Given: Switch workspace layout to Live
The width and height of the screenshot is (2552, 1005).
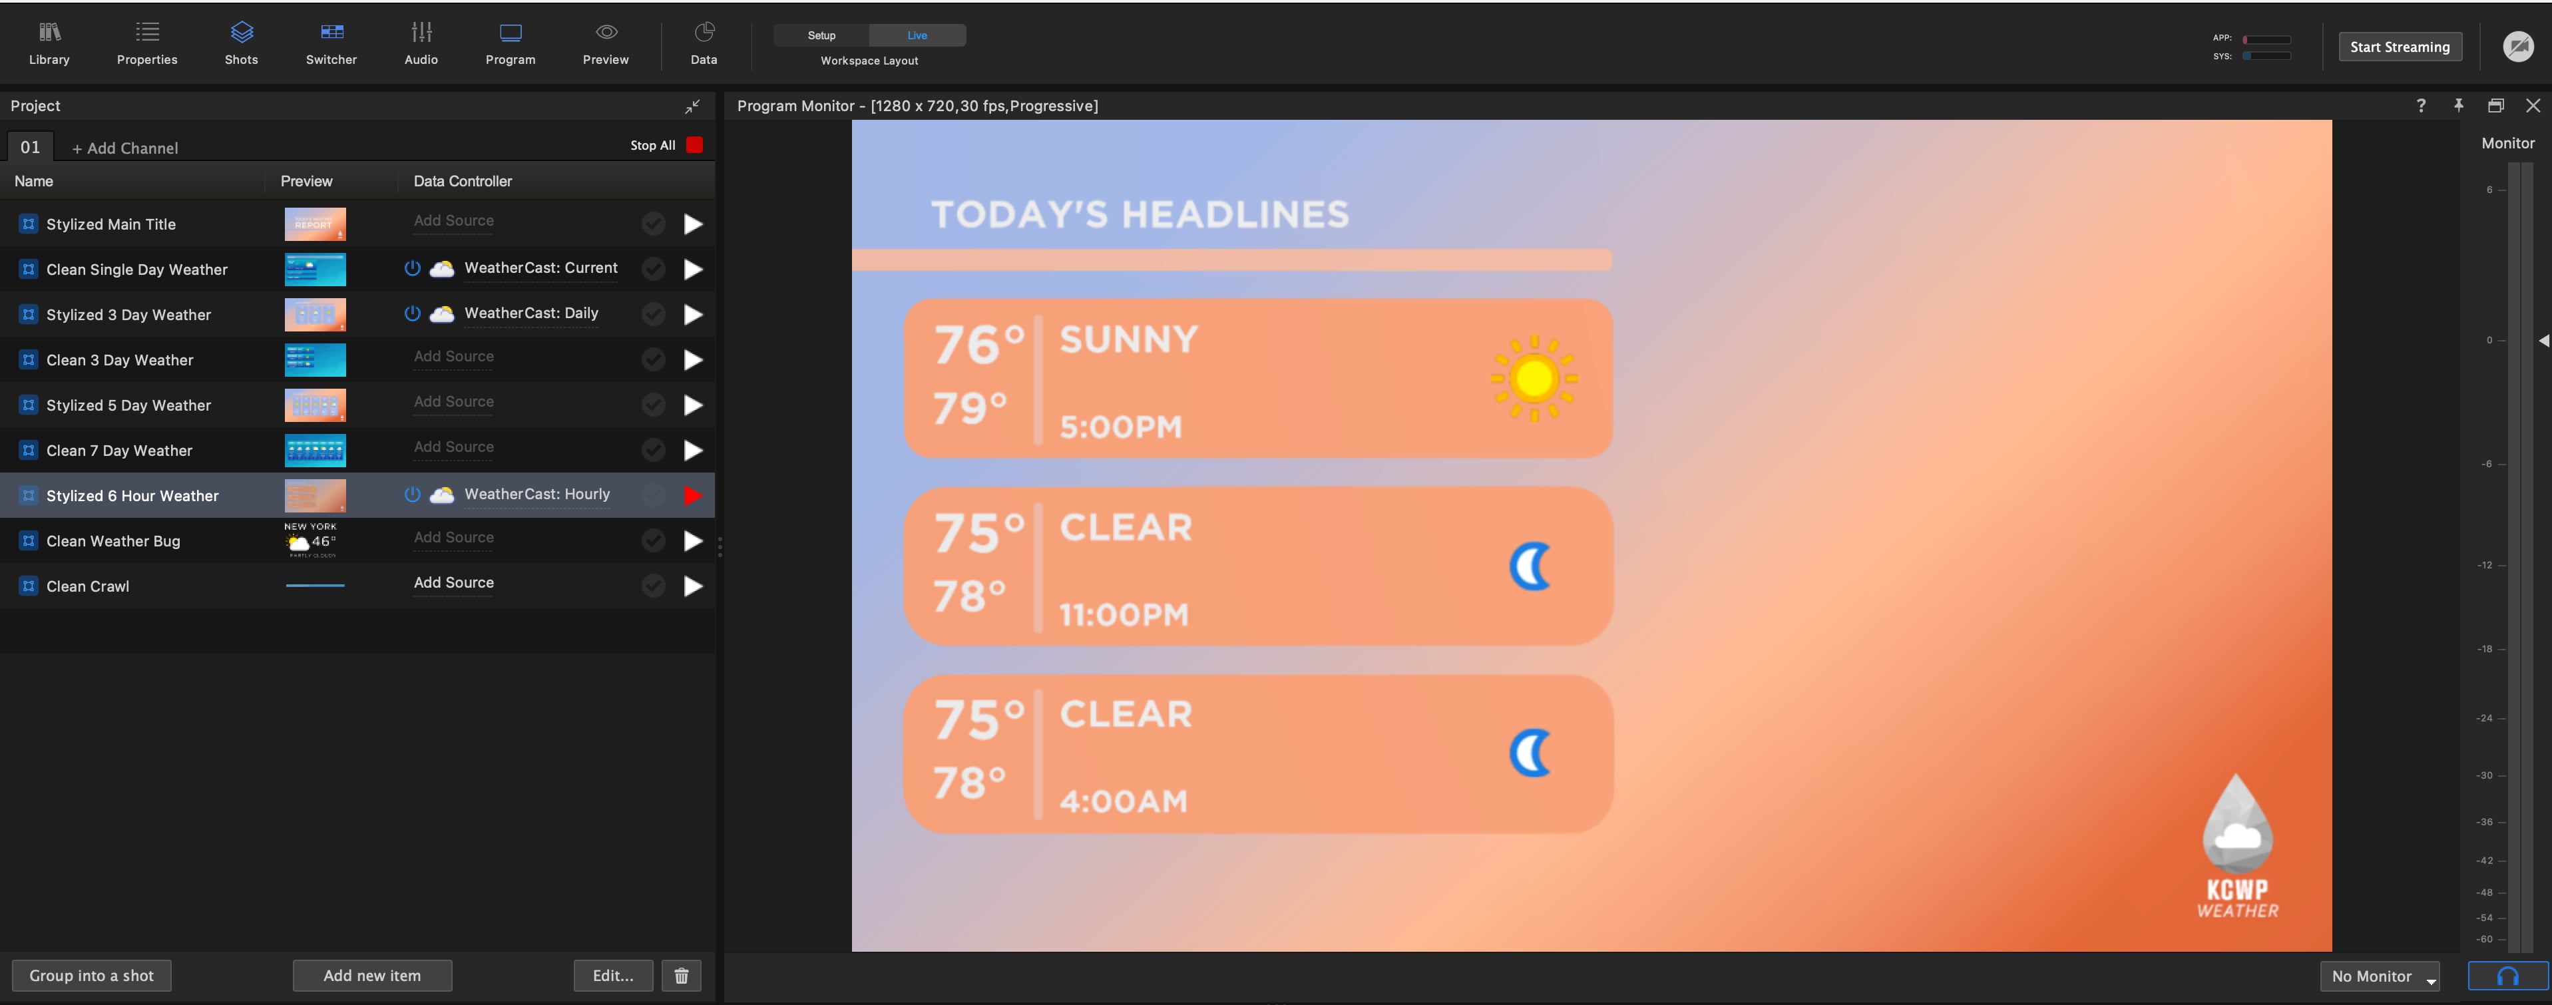Looking at the screenshot, I should pyautogui.click(x=917, y=36).
